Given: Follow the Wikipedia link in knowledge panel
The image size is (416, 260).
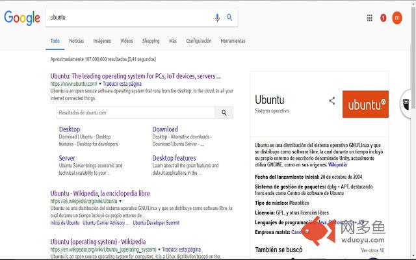Looking at the screenshot, I should point(337,164).
